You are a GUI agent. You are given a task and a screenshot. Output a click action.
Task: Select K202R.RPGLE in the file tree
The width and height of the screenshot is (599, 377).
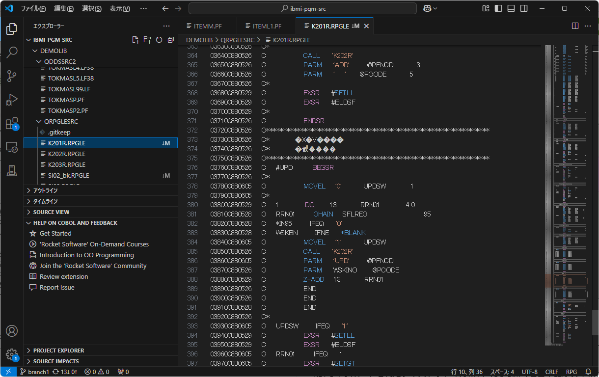pos(101,154)
